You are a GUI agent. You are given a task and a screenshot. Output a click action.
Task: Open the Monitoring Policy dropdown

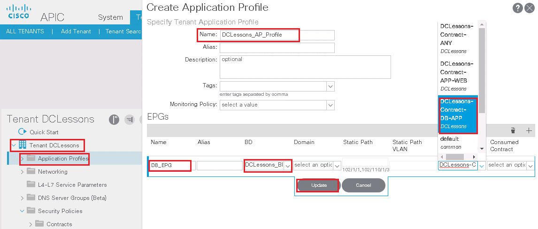[330, 105]
